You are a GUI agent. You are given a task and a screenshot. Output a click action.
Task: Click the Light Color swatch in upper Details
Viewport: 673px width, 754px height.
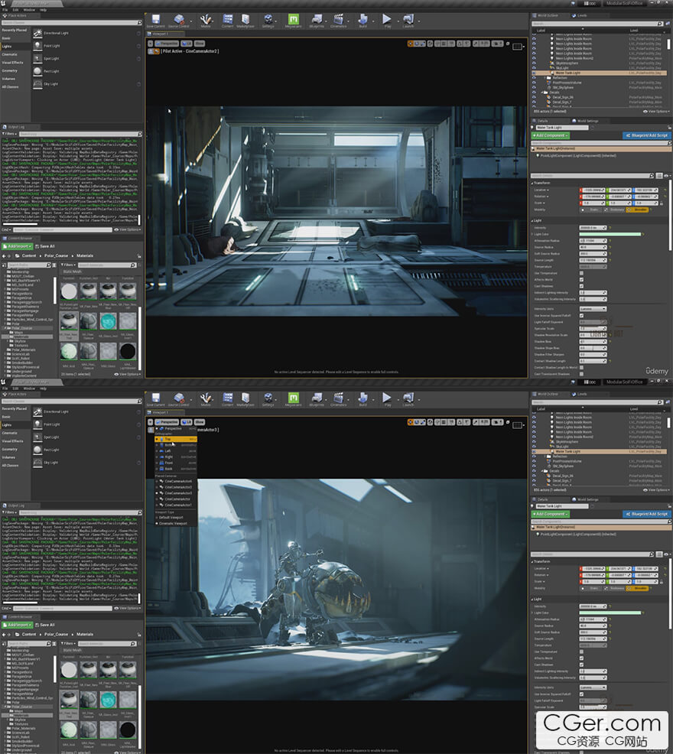610,234
